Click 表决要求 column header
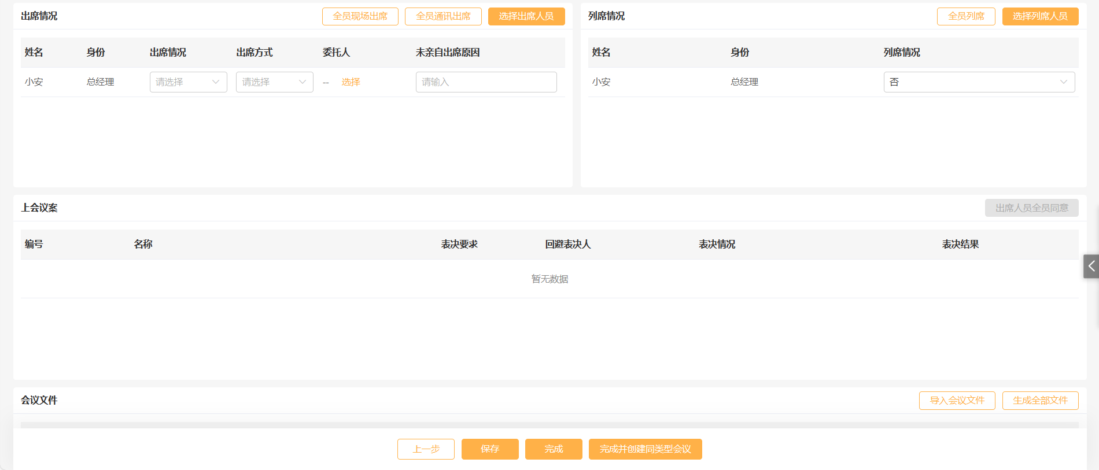Image resolution: width=1099 pixels, height=470 pixels. [459, 245]
